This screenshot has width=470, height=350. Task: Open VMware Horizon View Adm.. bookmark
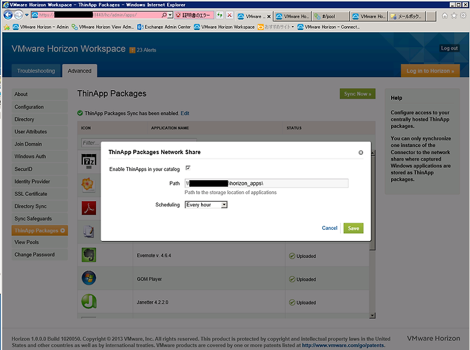coord(103,27)
